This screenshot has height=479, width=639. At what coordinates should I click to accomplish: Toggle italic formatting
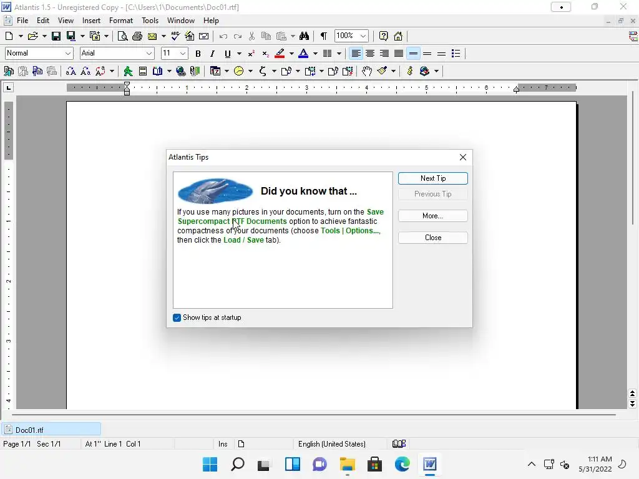coord(212,54)
